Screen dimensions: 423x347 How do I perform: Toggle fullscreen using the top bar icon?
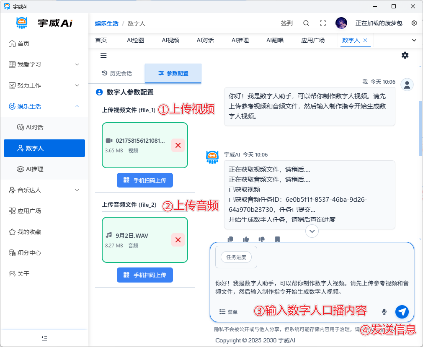[322, 23]
